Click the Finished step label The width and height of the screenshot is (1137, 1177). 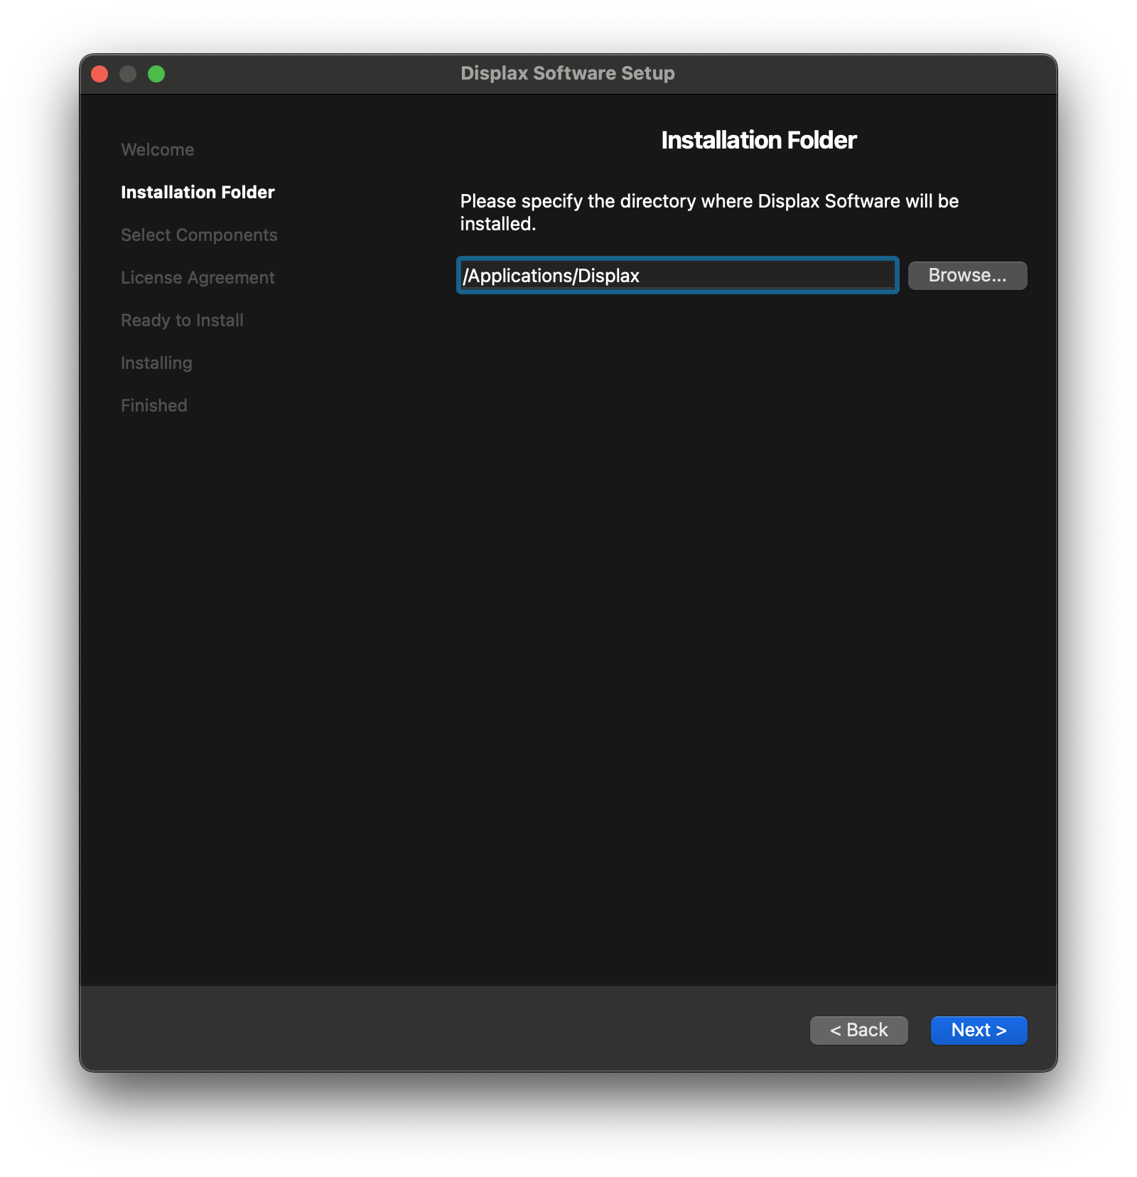(154, 406)
